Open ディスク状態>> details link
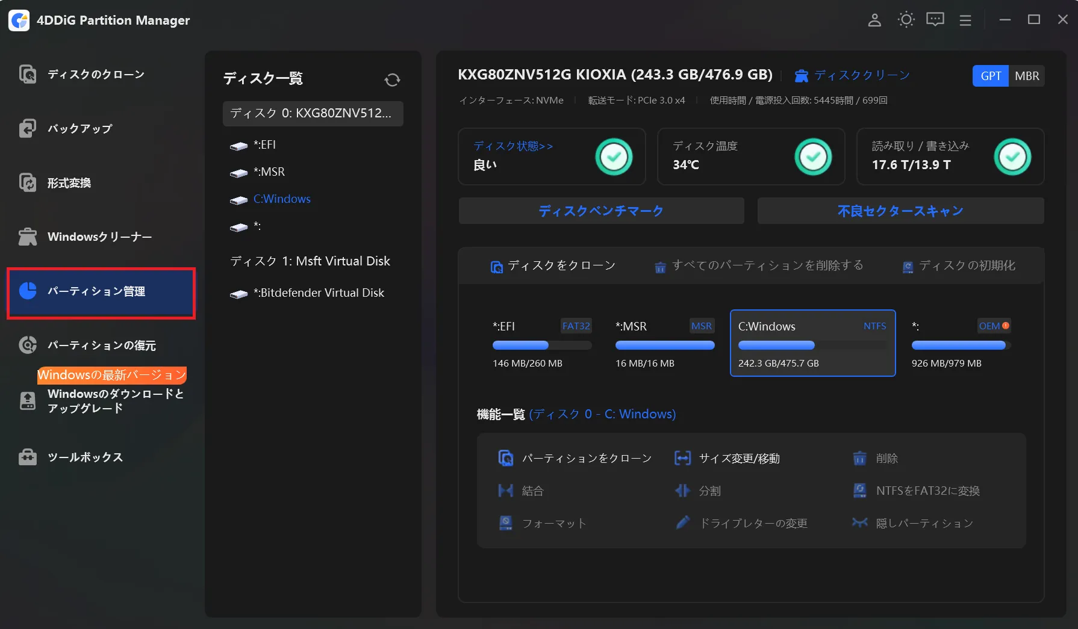This screenshot has width=1078, height=629. point(513,146)
